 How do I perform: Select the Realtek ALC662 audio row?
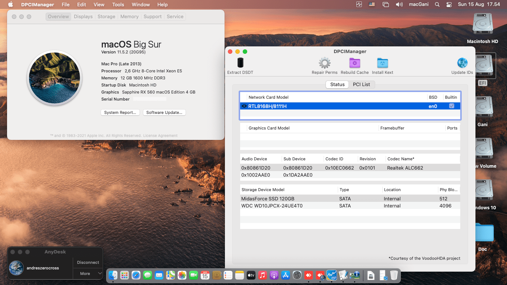350,168
